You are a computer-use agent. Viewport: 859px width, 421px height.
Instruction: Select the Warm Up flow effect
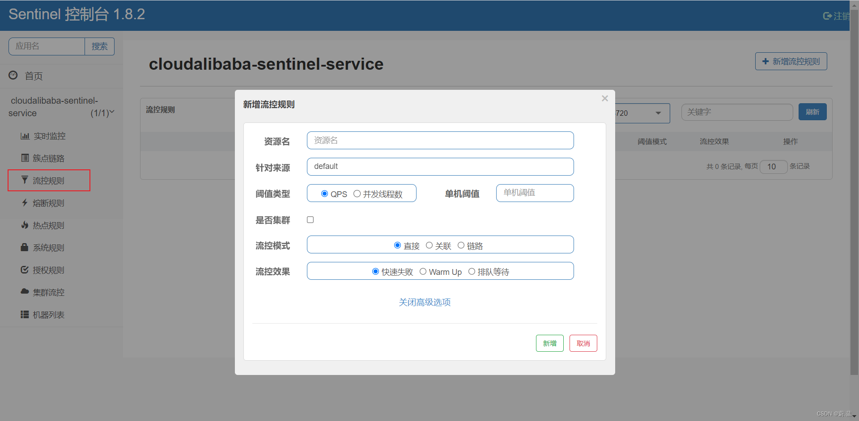point(423,272)
